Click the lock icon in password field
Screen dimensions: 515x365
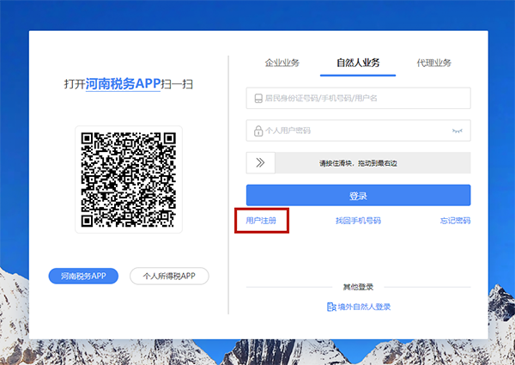pos(258,131)
